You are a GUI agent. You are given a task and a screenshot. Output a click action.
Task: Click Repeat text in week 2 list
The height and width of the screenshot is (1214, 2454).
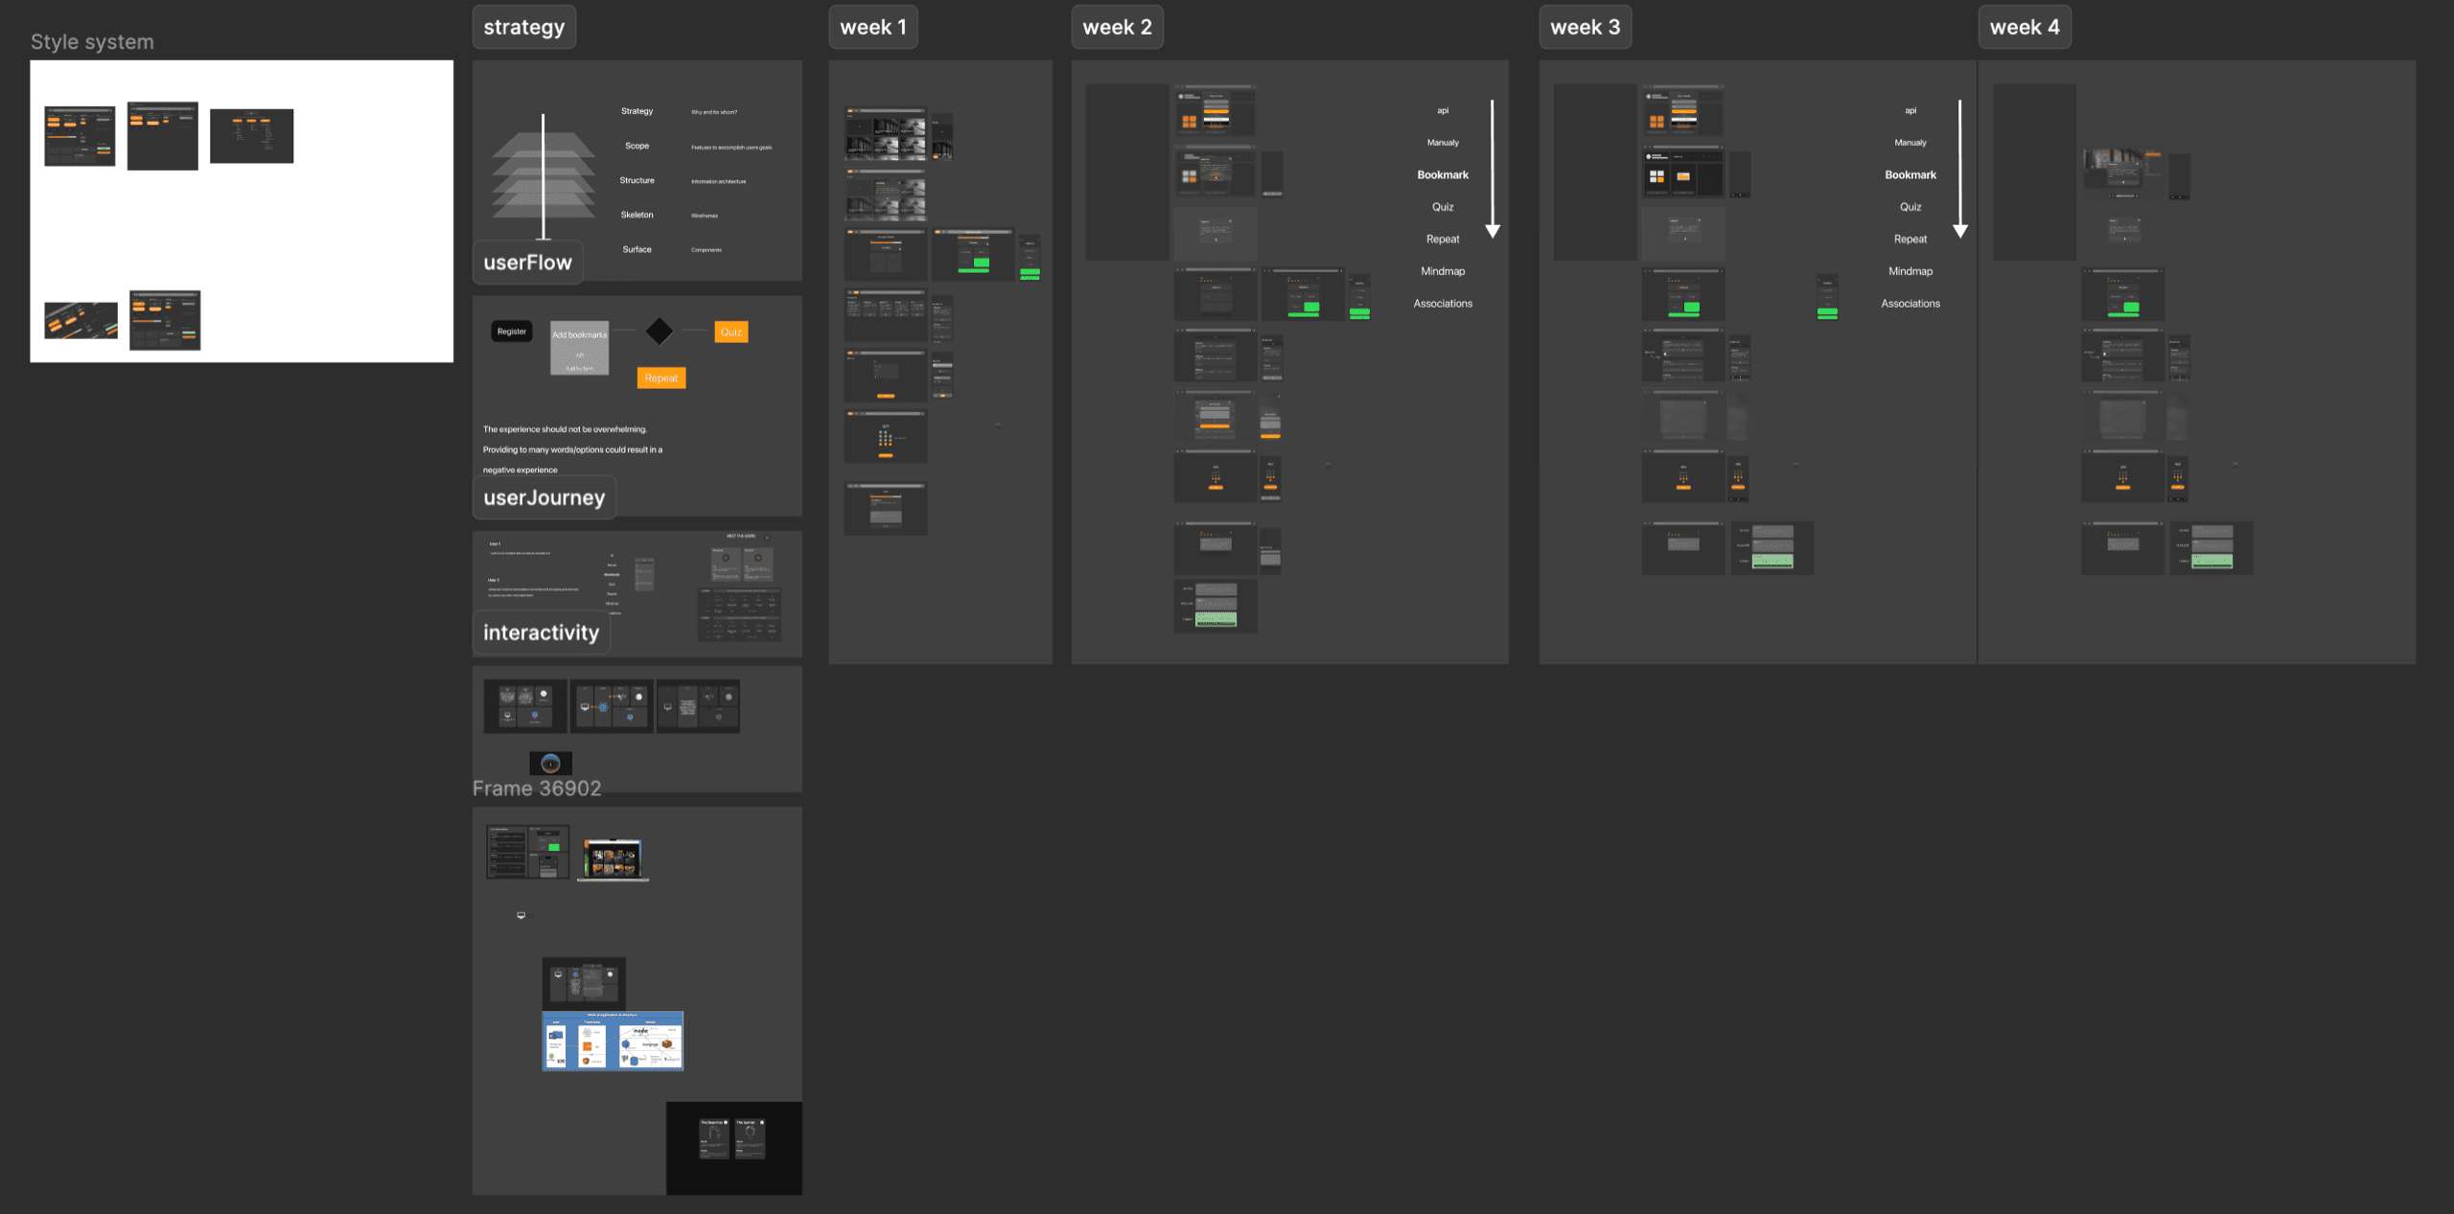[x=1443, y=240]
